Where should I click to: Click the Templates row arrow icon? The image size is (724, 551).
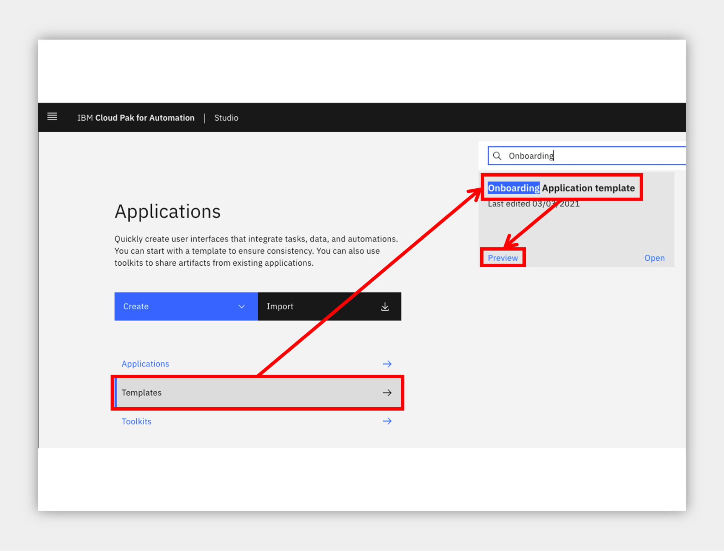[387, 392]
